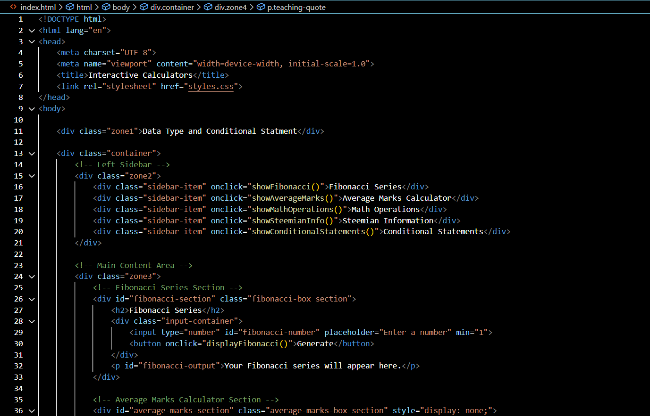Fold the body tag on line 9

(32, 109)
